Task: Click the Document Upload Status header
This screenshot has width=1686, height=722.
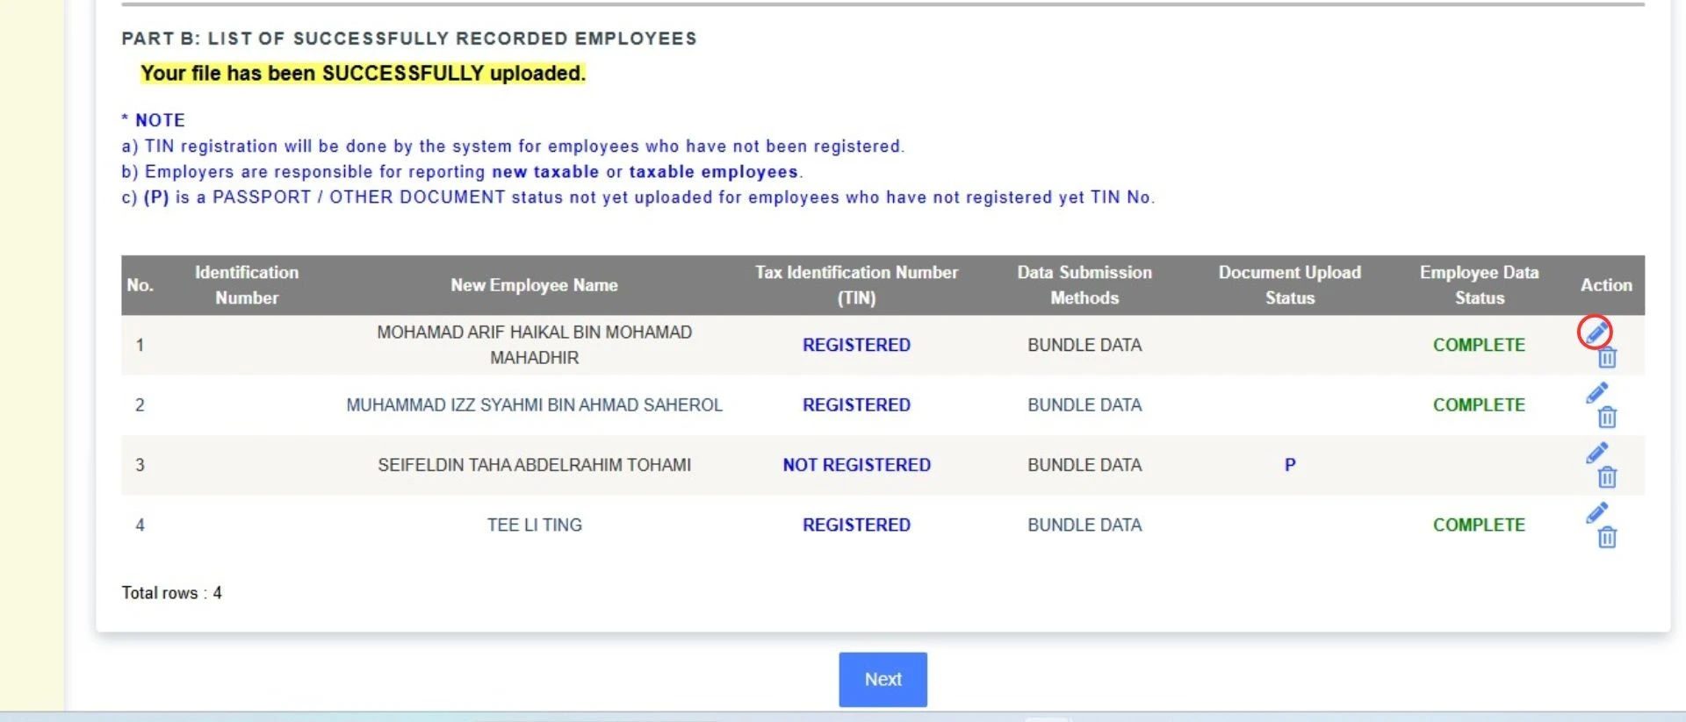Action: [x=1289, y=285]
